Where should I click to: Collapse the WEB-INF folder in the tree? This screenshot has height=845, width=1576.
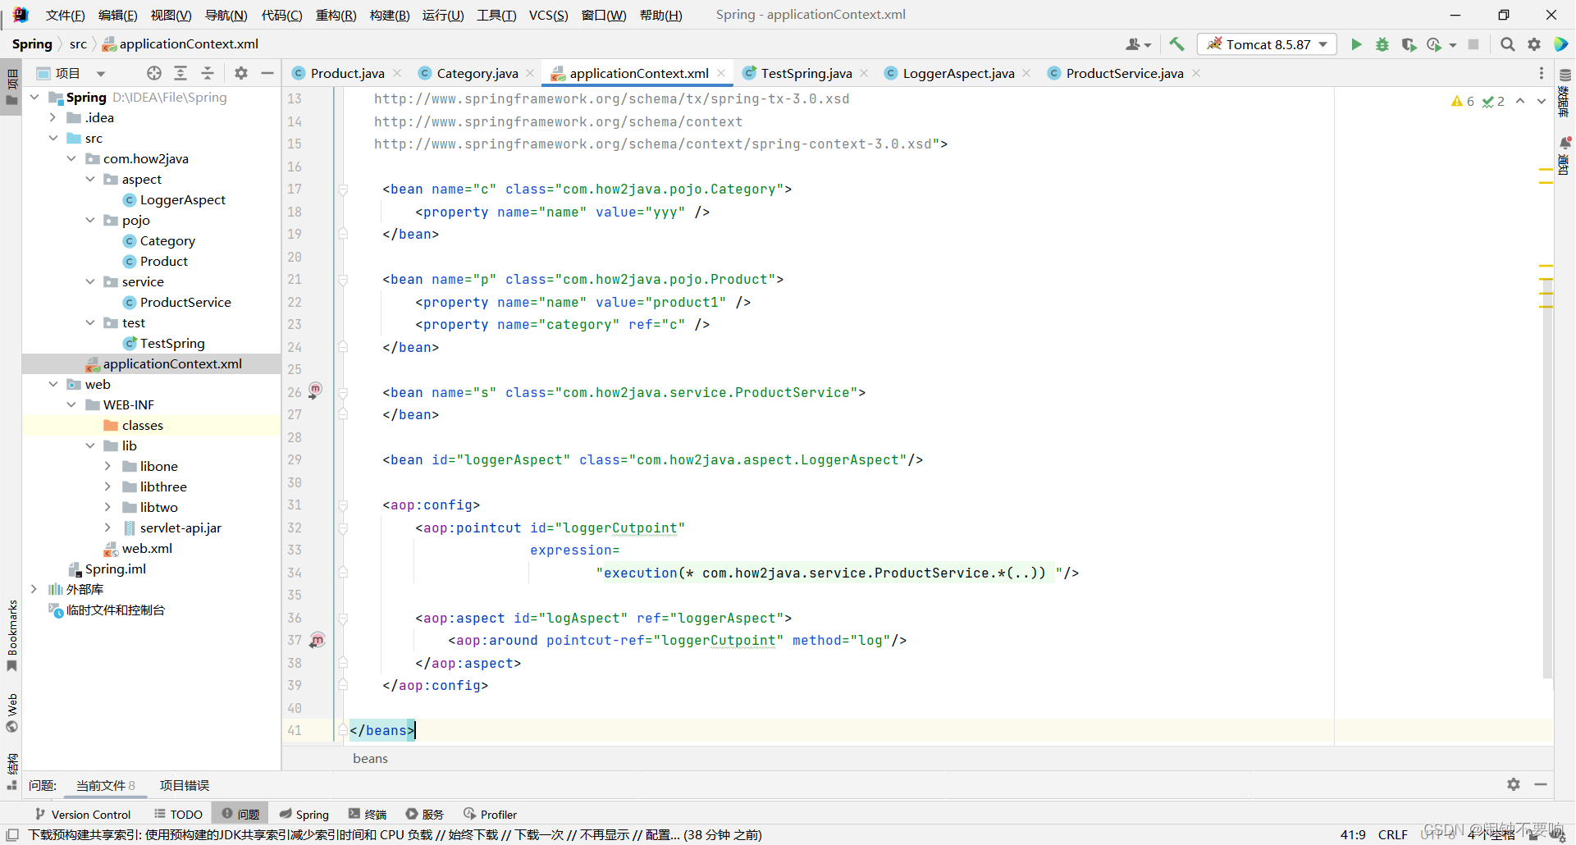[71, 404]
